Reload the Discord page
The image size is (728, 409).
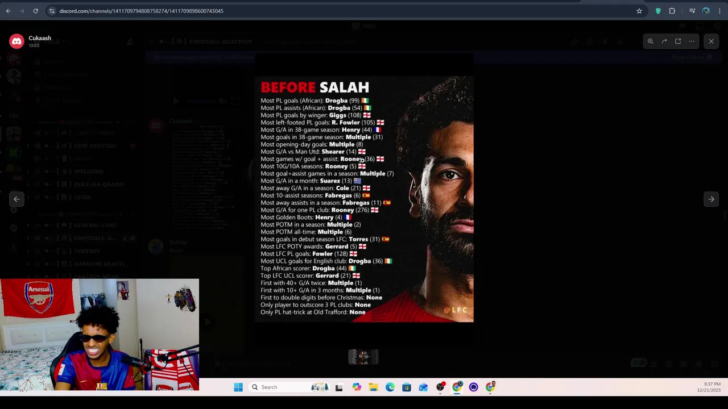tap(35, 11)
